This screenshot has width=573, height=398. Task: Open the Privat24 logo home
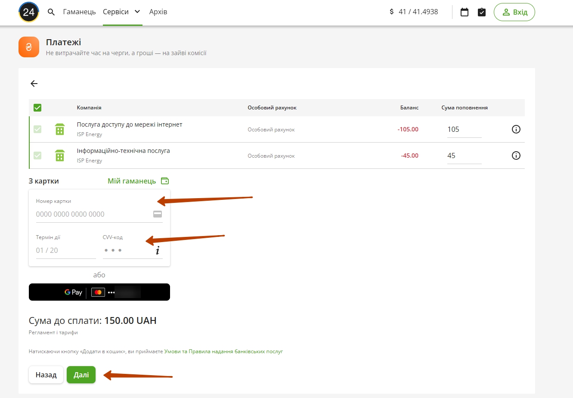point(29,12)
